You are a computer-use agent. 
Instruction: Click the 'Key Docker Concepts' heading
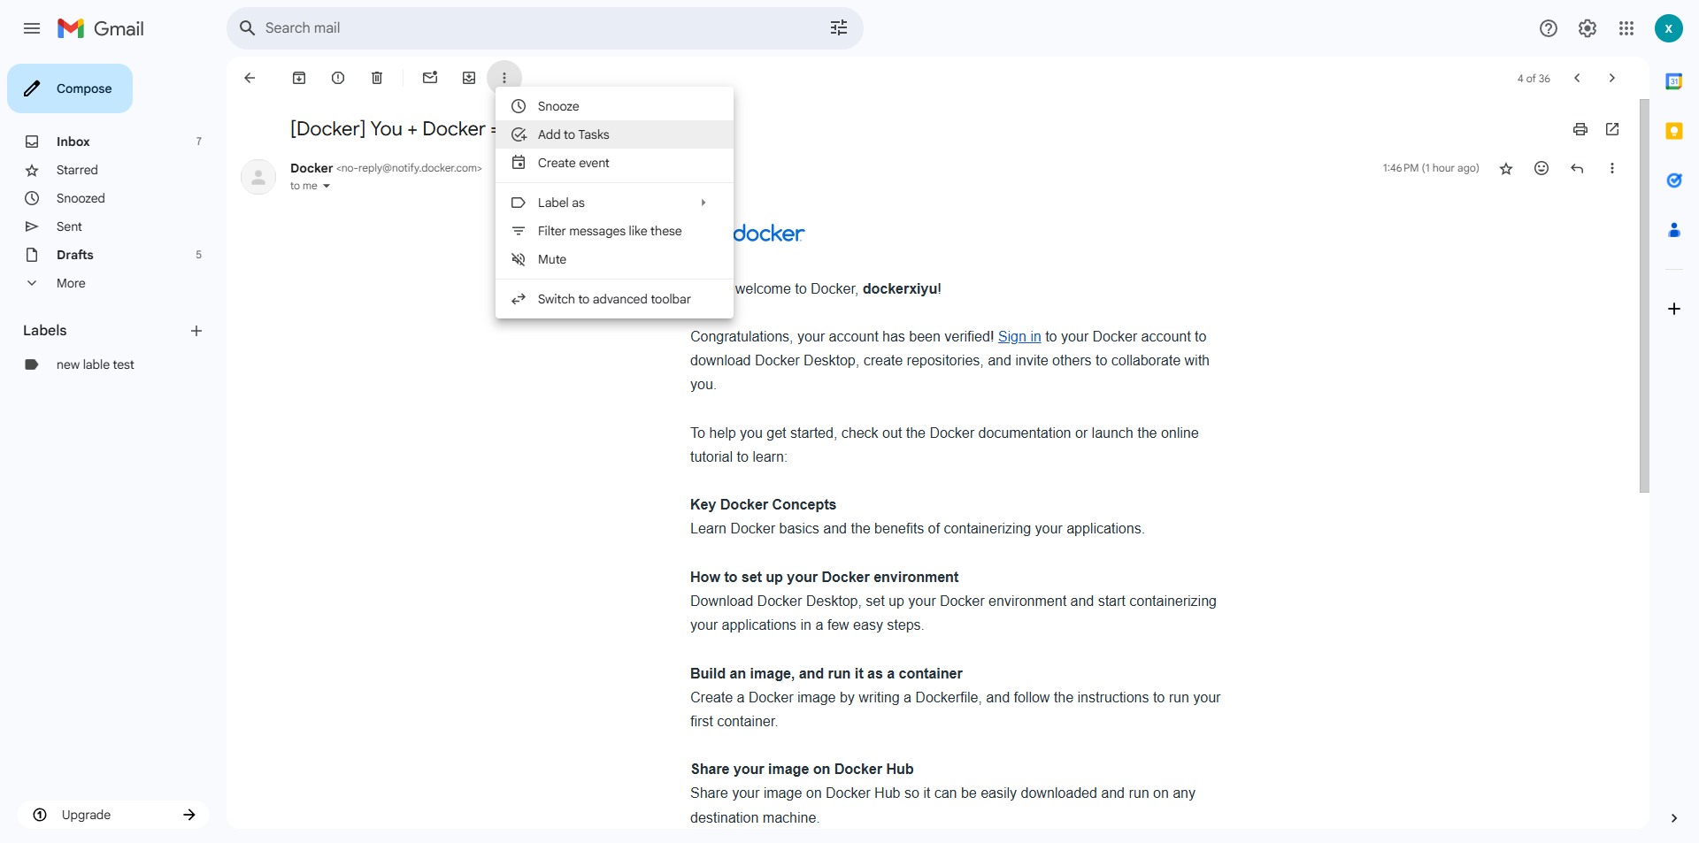click(763, 504)
